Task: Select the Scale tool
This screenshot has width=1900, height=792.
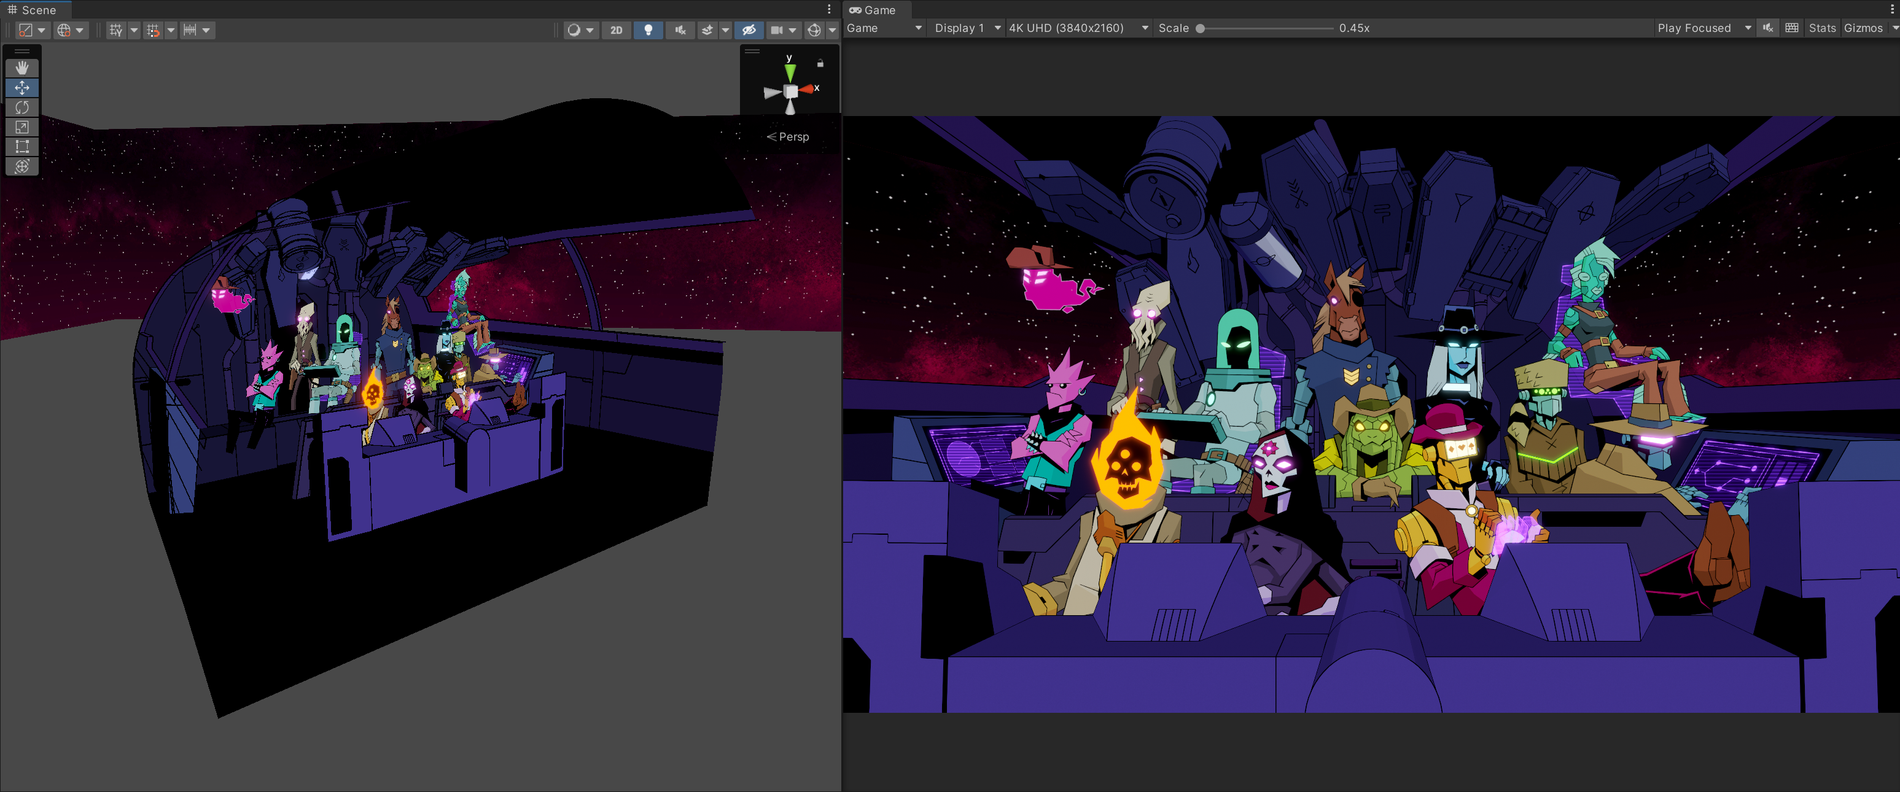Action: pyautogui.click(x=21, y=128)
